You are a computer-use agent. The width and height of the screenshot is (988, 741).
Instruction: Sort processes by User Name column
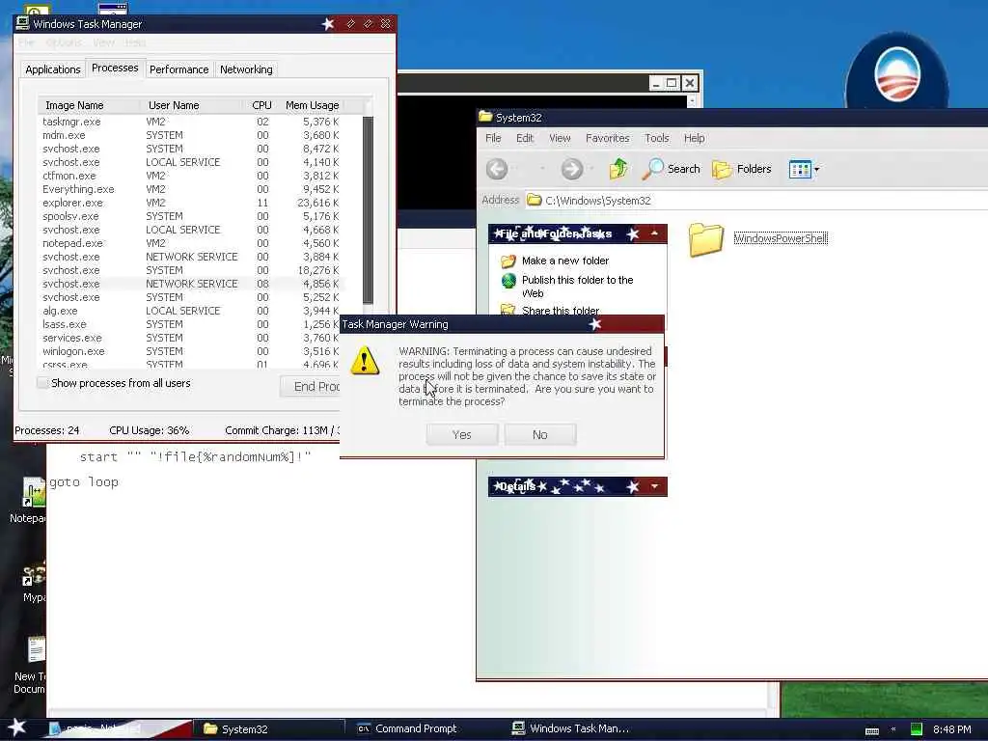(x=193, y=105)
